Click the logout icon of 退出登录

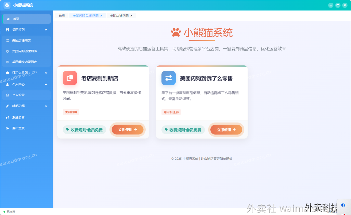tap(7, 128)
